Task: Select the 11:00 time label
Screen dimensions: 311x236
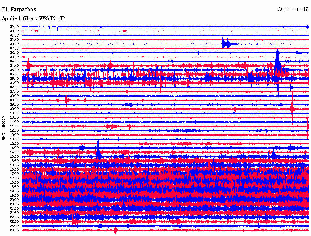Action: pyautogui.click(x=14, y=122)
